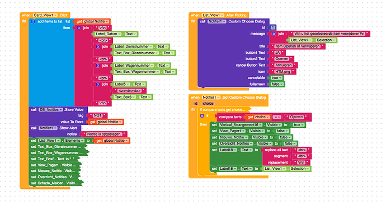Image resolution: width=386 pixels, height=204 pixels.
Task: Select collapsed set Text_Box_Dienstnummer block
Action: tap(58, 147)
